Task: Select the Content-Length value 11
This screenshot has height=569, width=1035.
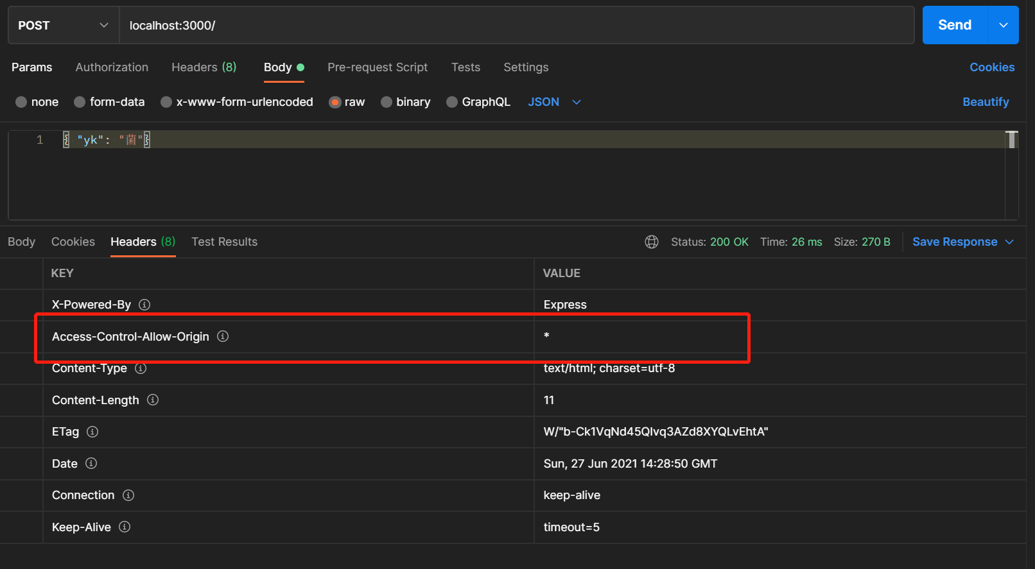Action: coord(549,400)
